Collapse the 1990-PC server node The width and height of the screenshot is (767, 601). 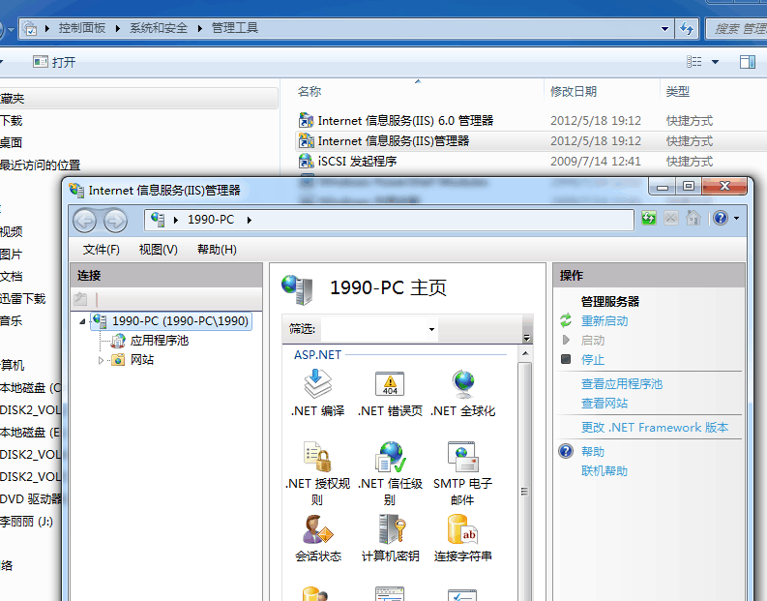pos(83,321)
